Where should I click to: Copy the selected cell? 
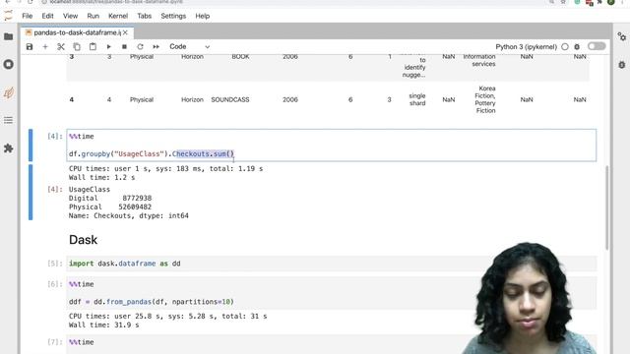click(77, 47)
